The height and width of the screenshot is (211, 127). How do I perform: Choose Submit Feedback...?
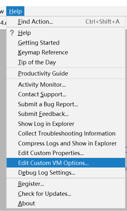(x=66, y=114)
